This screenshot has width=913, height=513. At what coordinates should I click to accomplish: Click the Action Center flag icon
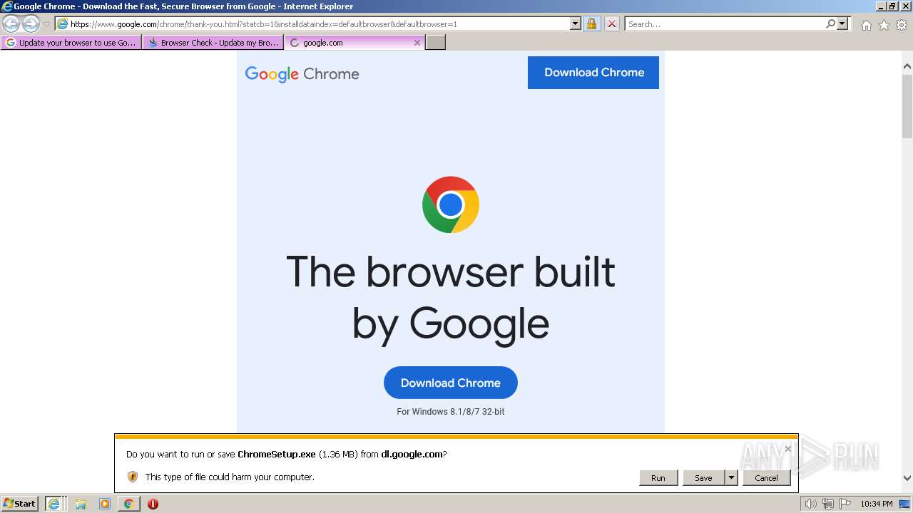click(x=845, y=504)
